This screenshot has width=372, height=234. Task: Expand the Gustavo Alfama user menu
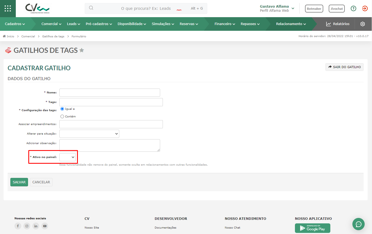point(277,8)
